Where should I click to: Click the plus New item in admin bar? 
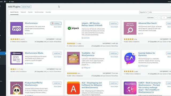click(11, 2)
